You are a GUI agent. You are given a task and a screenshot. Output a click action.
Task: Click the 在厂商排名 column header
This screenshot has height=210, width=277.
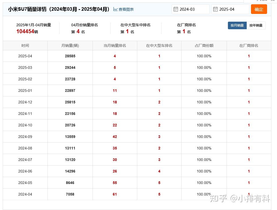click(x=249, y=46)
